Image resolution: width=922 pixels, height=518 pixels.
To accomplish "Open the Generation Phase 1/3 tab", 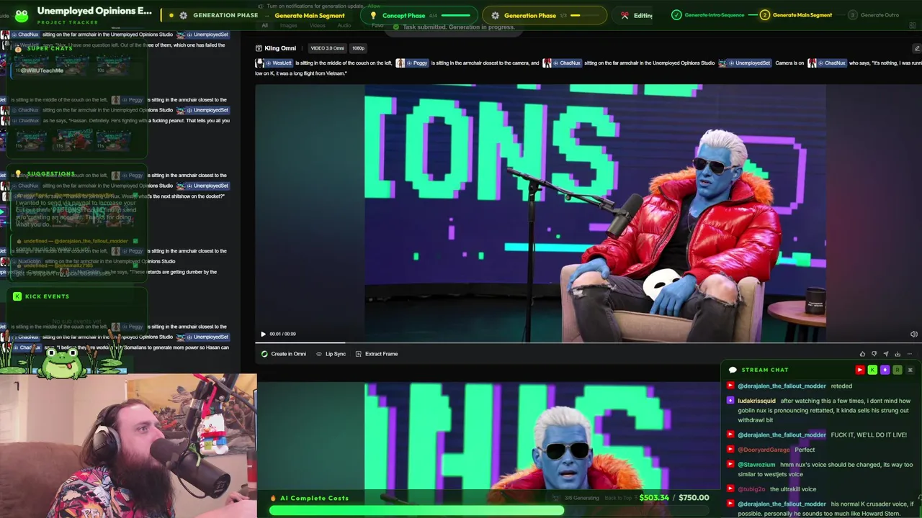I will point(545,15).
